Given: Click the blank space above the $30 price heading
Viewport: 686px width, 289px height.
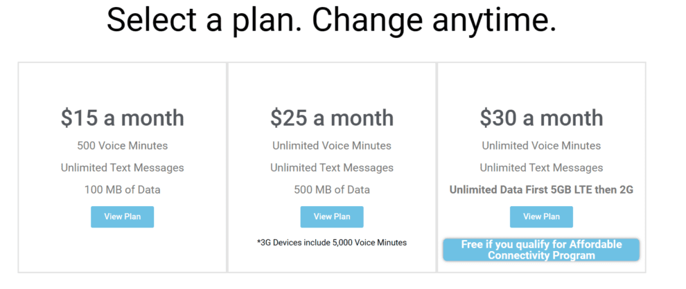Looking at the screenshot, I should tap(541, 83).
